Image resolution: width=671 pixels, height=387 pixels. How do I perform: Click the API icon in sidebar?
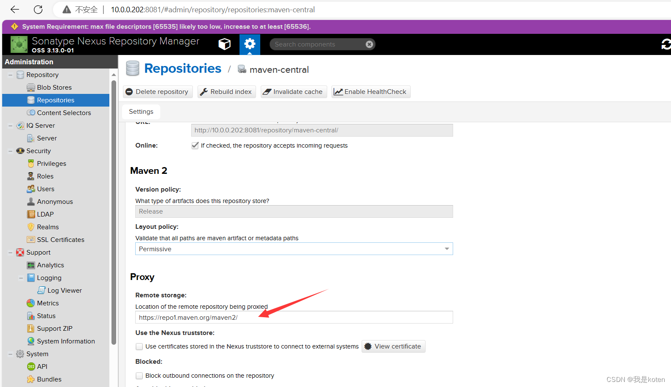(x=31, y=367)
